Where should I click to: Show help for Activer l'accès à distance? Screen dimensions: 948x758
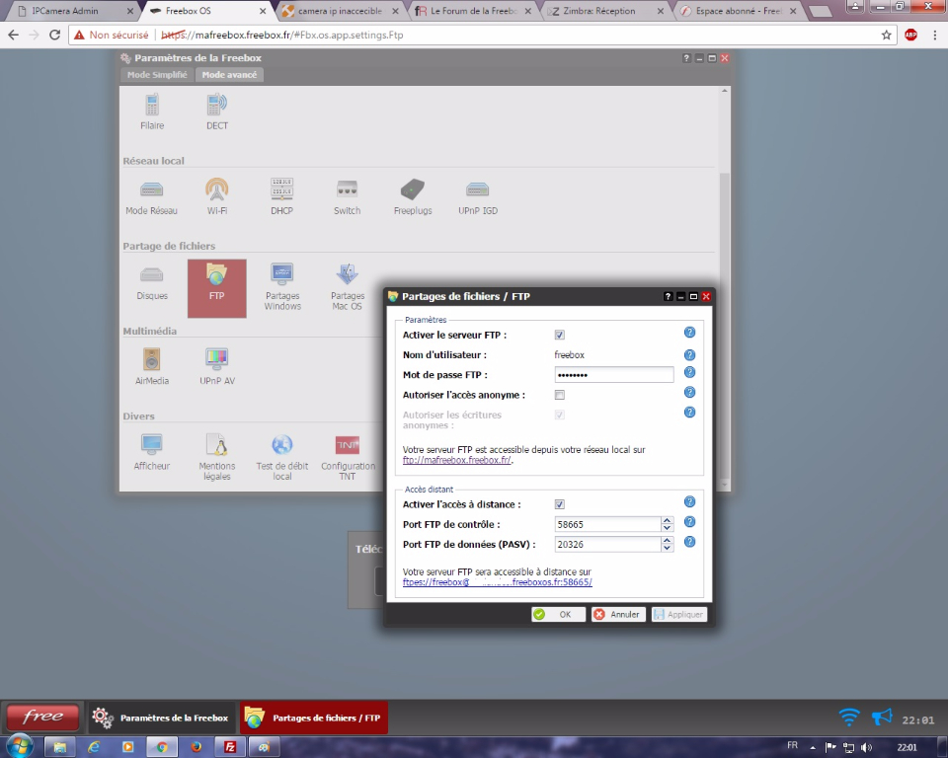click(x=690, y=501)
